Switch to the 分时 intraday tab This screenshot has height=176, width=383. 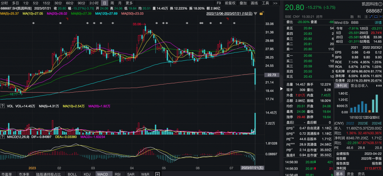click(4, 3)
